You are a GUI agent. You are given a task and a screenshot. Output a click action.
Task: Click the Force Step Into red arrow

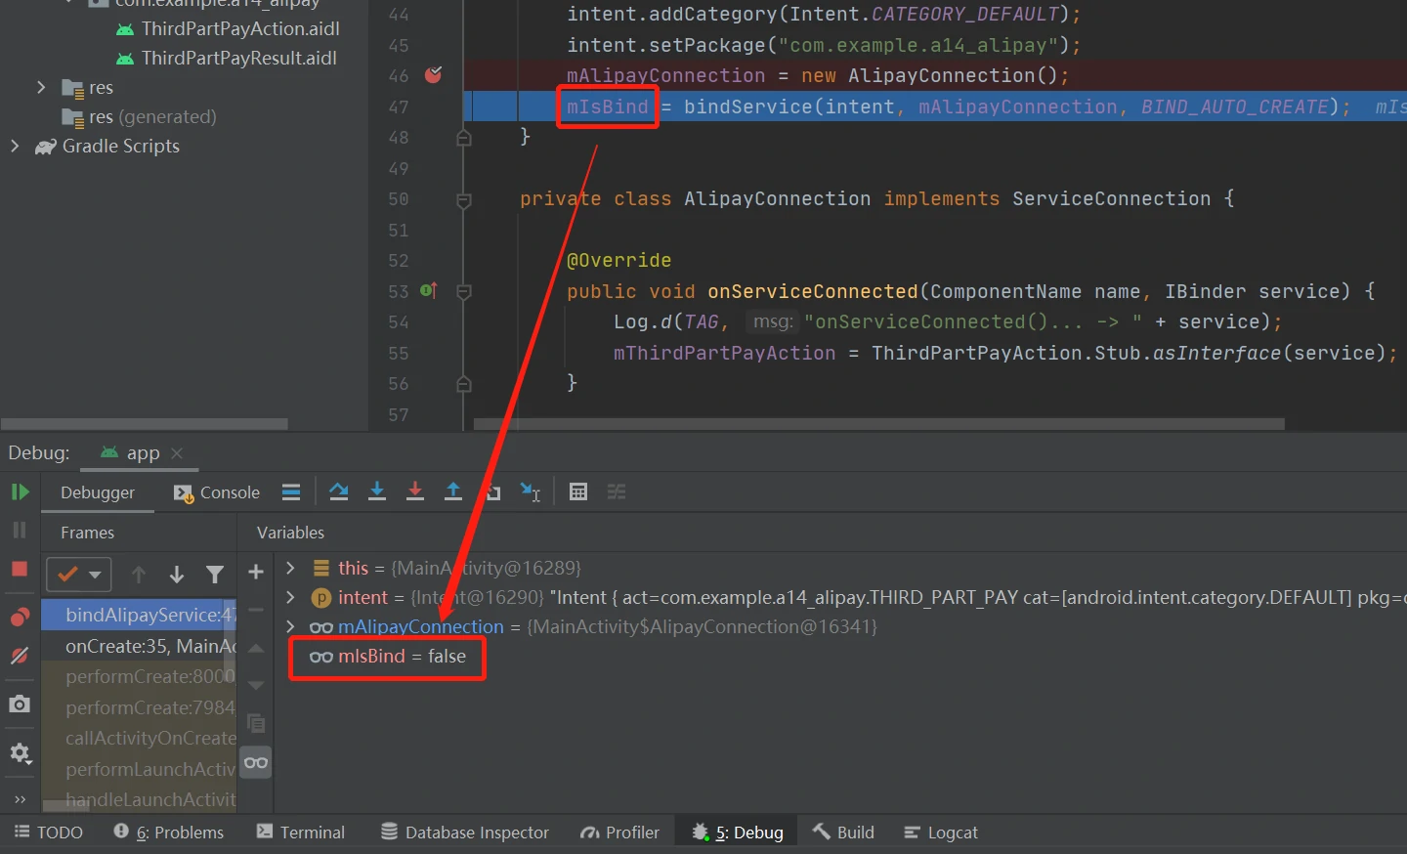coord(415,491)
